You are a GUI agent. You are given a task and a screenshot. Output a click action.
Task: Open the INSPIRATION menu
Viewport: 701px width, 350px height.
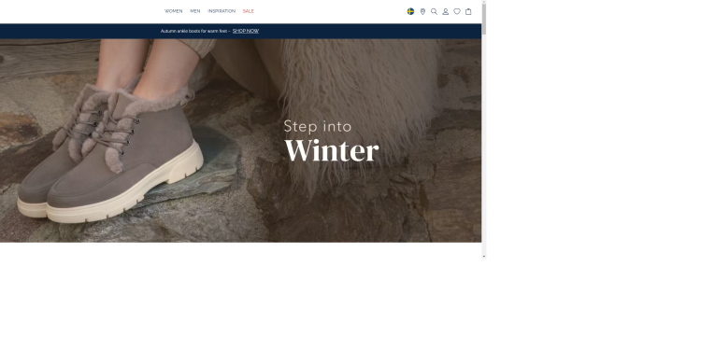[x=222, y=11]
